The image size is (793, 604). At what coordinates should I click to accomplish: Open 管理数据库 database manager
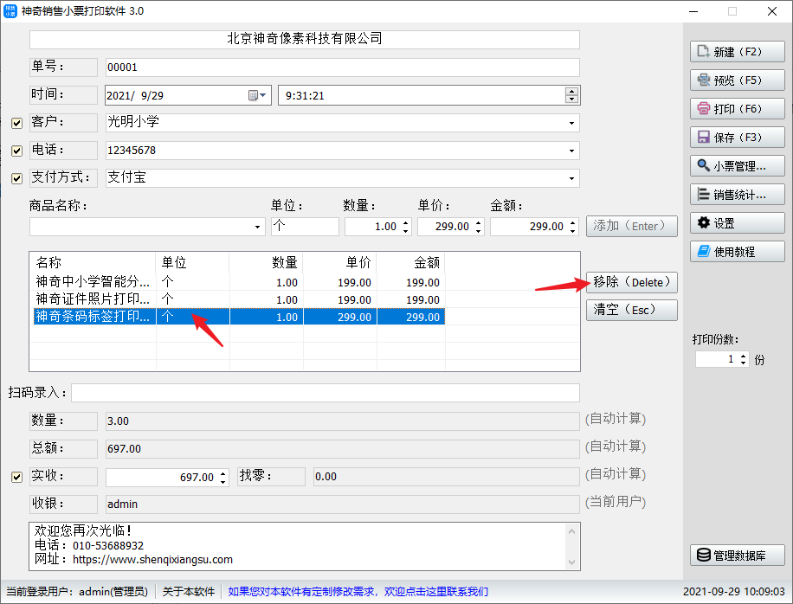click(737, 556)
